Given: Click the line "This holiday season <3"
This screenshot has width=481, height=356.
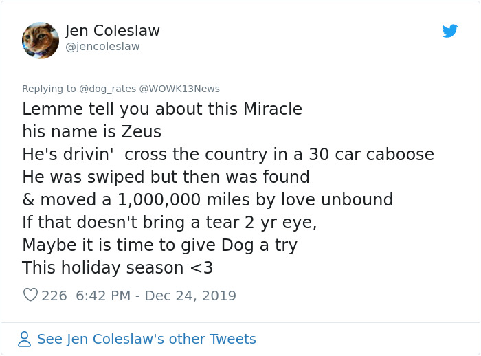Looking at the screenshot, I should click(118, 267).
